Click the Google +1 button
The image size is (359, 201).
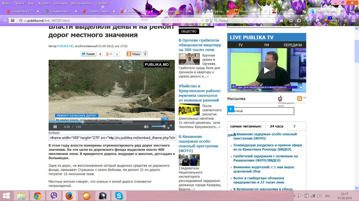(x=109, y=54)
